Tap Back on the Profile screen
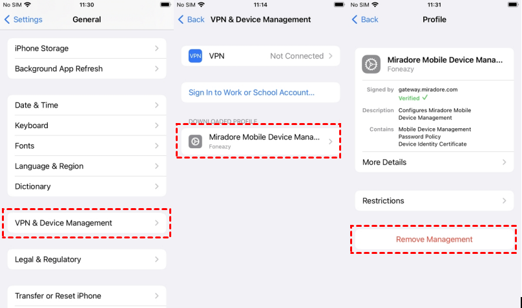The height and width of the screenshot is (308, 522). coord(365,19)
